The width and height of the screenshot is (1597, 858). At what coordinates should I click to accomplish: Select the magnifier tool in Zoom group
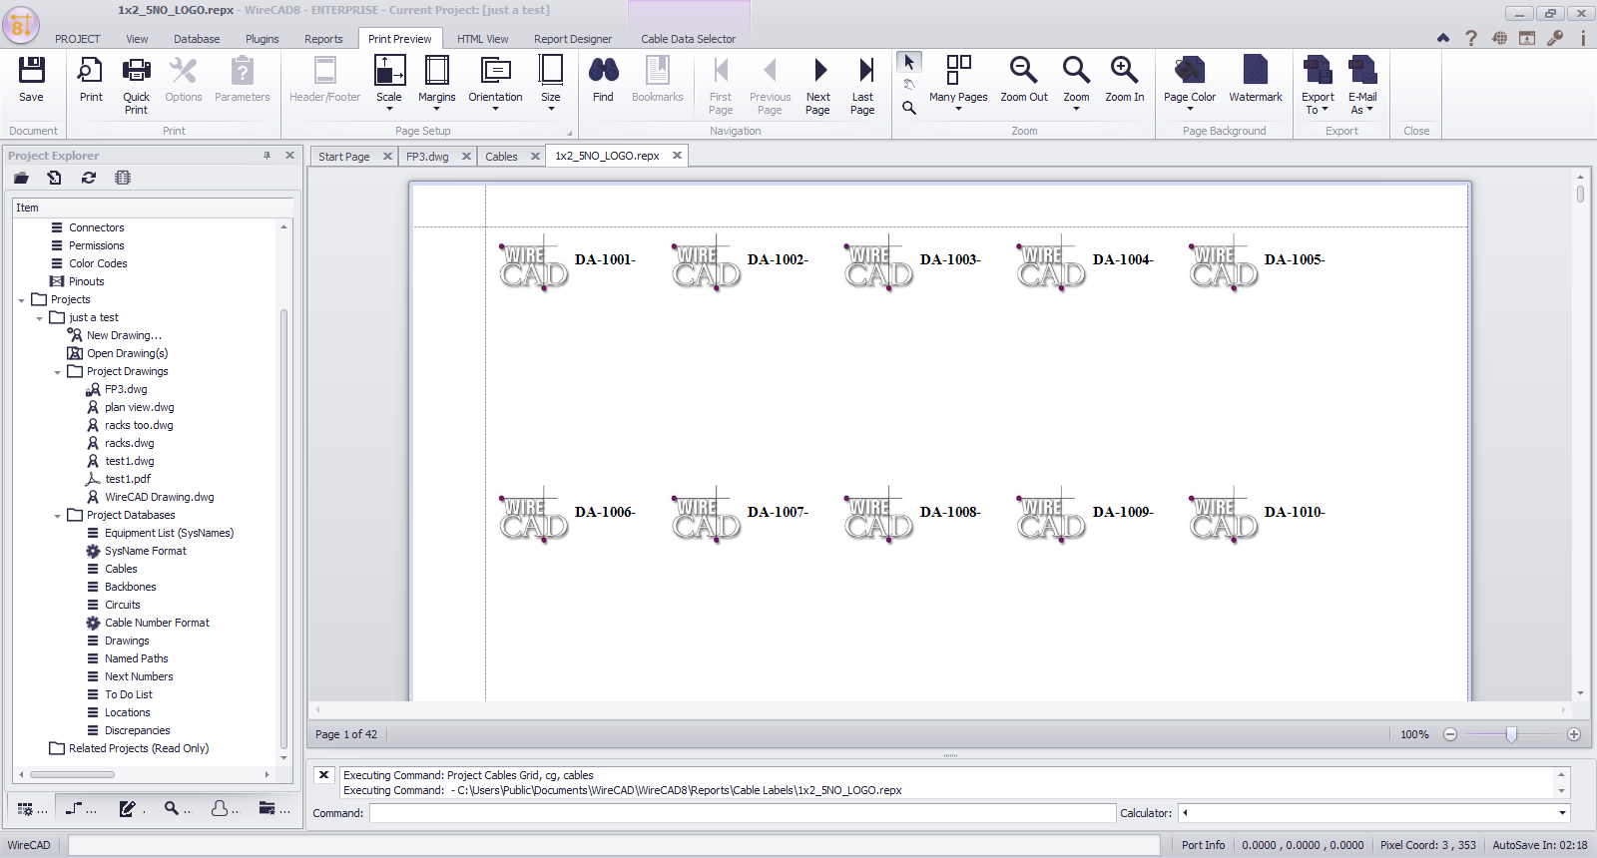[909, 108]
